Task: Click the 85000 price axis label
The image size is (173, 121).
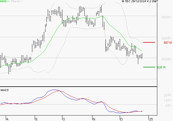Action: [x=166, y=59]
